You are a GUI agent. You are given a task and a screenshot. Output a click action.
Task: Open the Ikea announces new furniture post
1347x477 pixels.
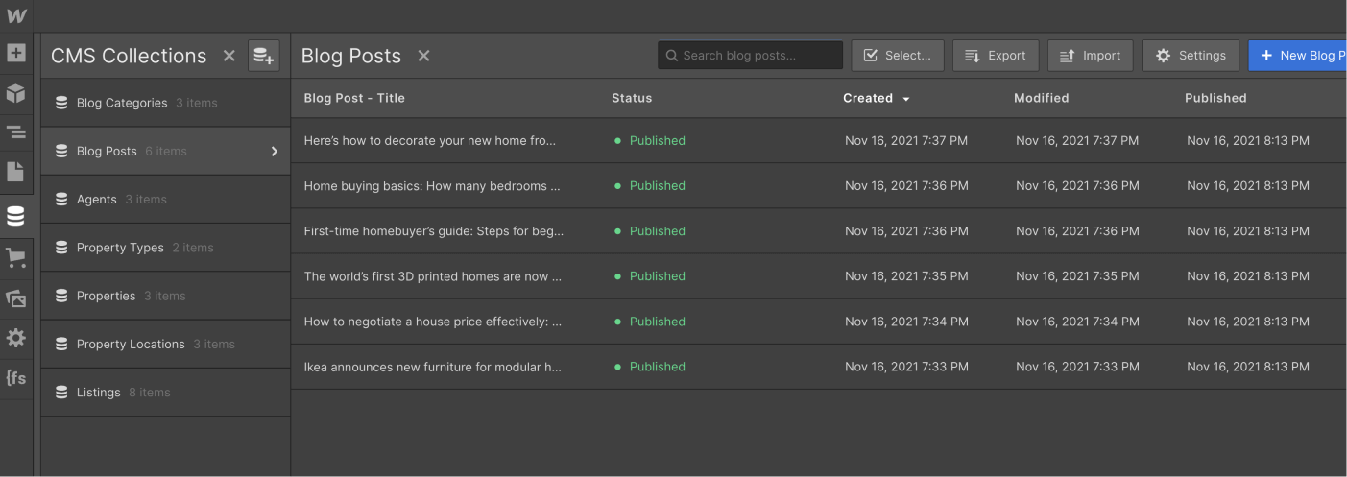point(432,367)
